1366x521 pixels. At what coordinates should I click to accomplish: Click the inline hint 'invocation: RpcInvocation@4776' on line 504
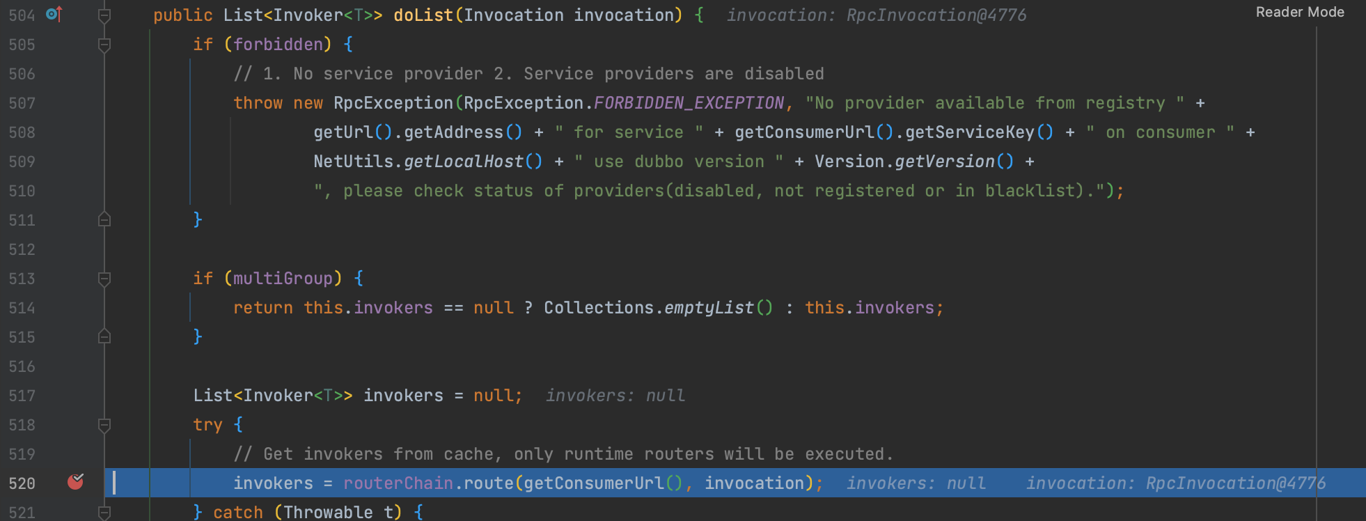[877, 15]
